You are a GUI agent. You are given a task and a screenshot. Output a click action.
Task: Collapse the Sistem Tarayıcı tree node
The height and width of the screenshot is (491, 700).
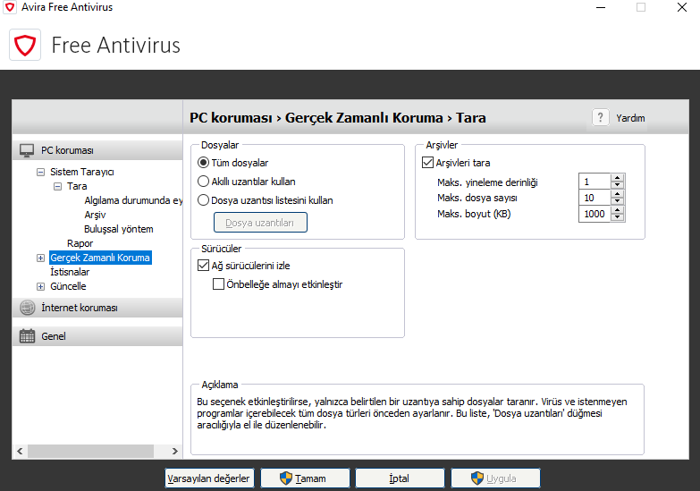pos(40,172)
